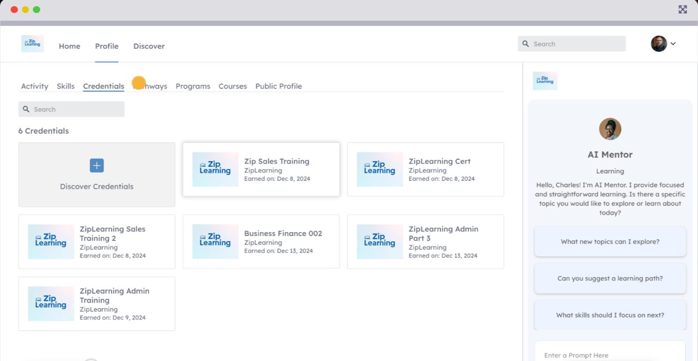Select Discover in the main navigation
This screenshot has height=361, width=698.
pyautogui.click(x=149, y=46)
